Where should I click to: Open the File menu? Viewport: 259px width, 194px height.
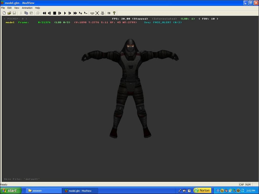tap(3, 8)
